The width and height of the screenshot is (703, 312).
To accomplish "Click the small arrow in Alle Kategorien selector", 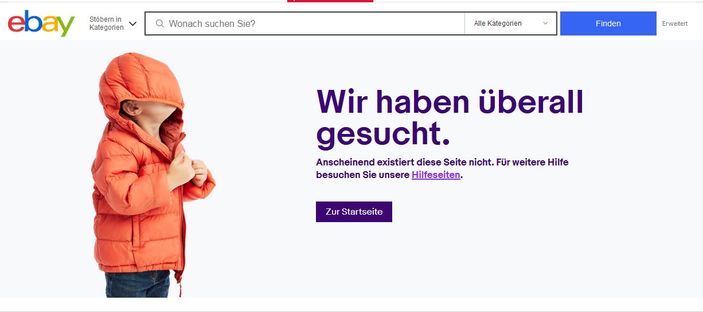I will click(x=545, y=23).
